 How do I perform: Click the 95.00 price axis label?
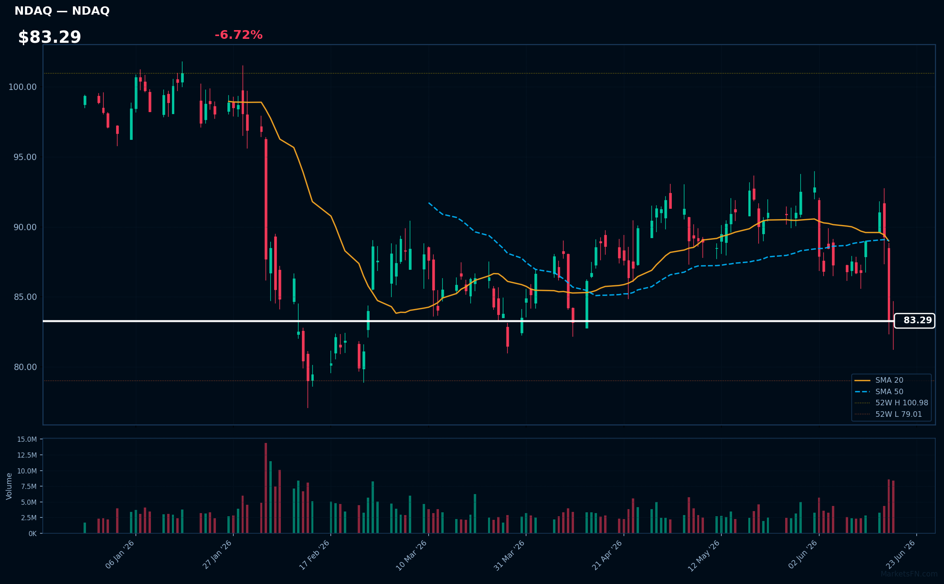pyautogui.click(x=25, y=157)
